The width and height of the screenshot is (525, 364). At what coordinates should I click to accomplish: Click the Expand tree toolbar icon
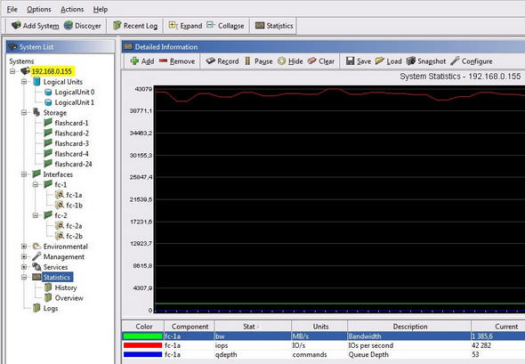point(173,25)
